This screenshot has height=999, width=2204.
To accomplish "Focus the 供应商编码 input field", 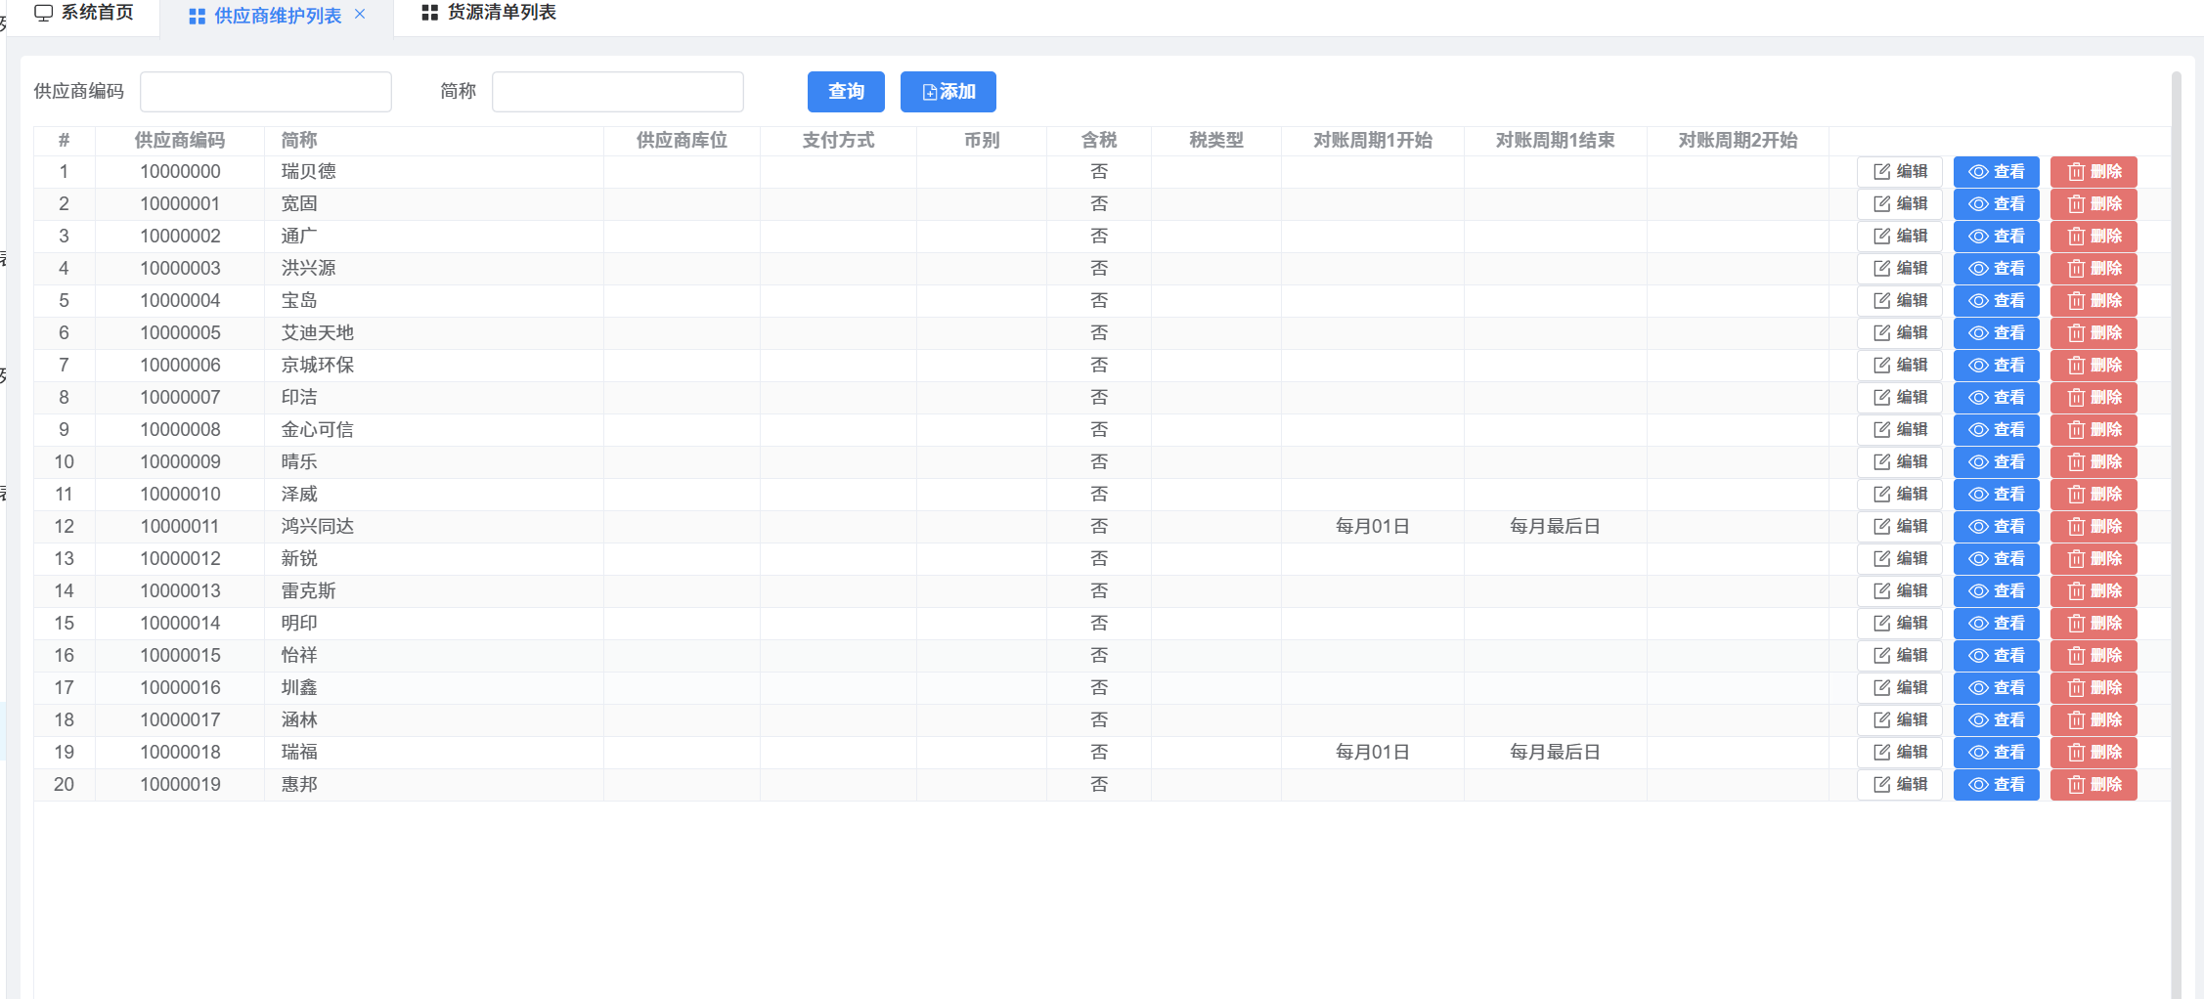I will click(x=266, y=92).
